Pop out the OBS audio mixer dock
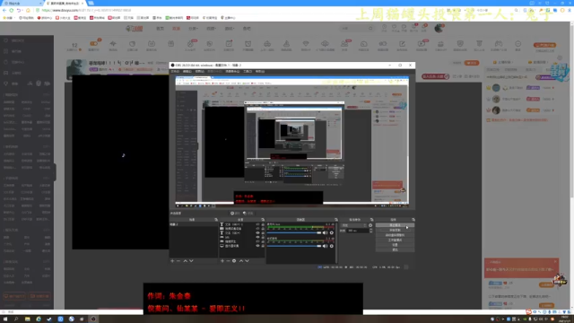 pyautogui.click(x=336, y=219)
